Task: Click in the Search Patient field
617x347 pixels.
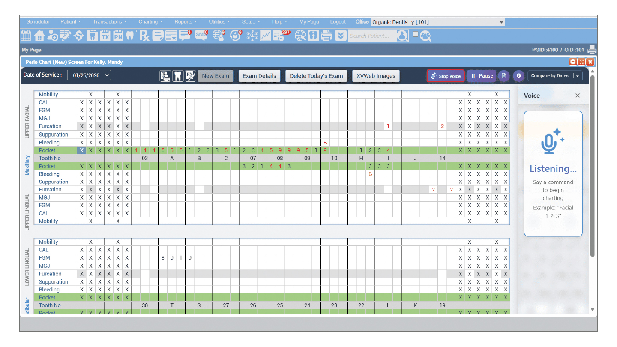Action: click(371, 36)
